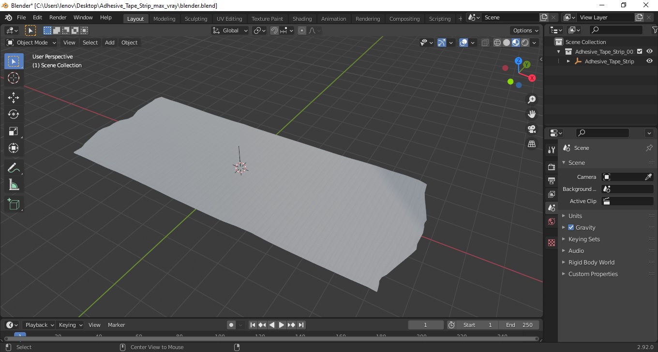Open the Tool properties tab
Screen dimensions: 658x352
(x=552, y=150)
